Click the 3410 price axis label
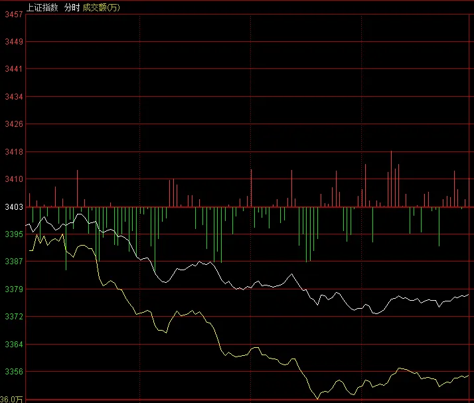474x403 pixels. coord(14,179)
